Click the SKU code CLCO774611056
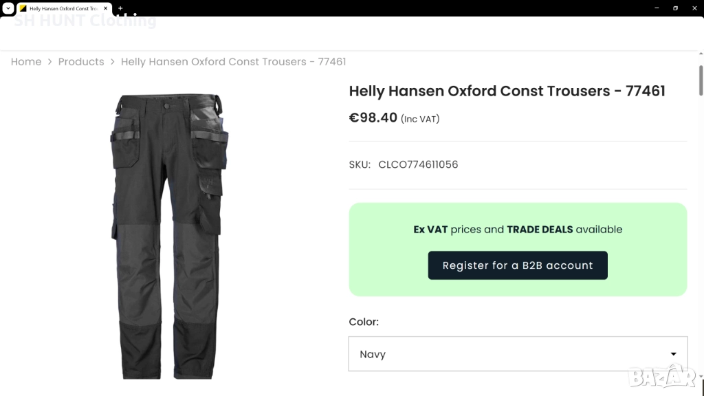This screenshot has width=704, height=396. pos(418,165)
